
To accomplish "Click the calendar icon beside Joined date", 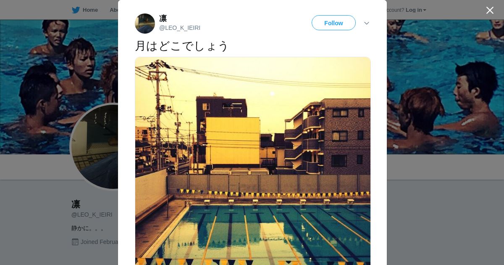I will pos(75,242).
